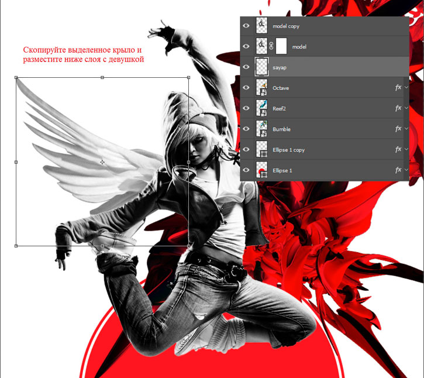Click fx icon on Octave layer

[x=398, y=87]
